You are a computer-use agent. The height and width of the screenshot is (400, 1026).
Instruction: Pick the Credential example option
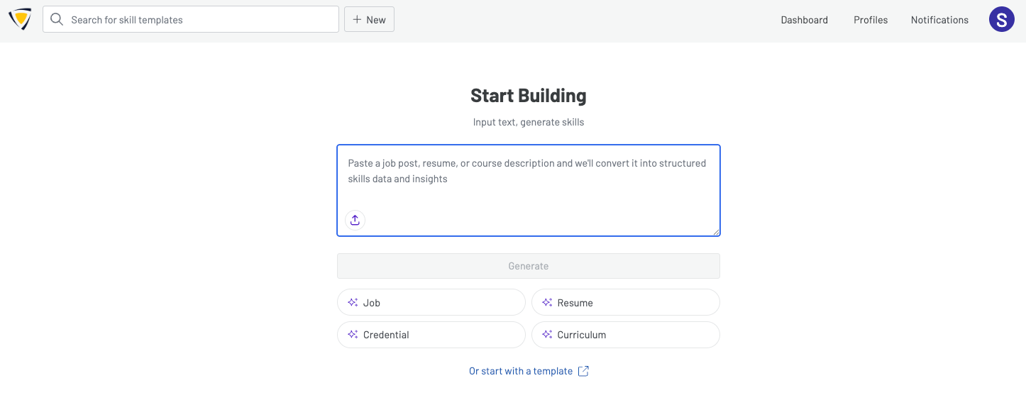[x=431, y=335]
